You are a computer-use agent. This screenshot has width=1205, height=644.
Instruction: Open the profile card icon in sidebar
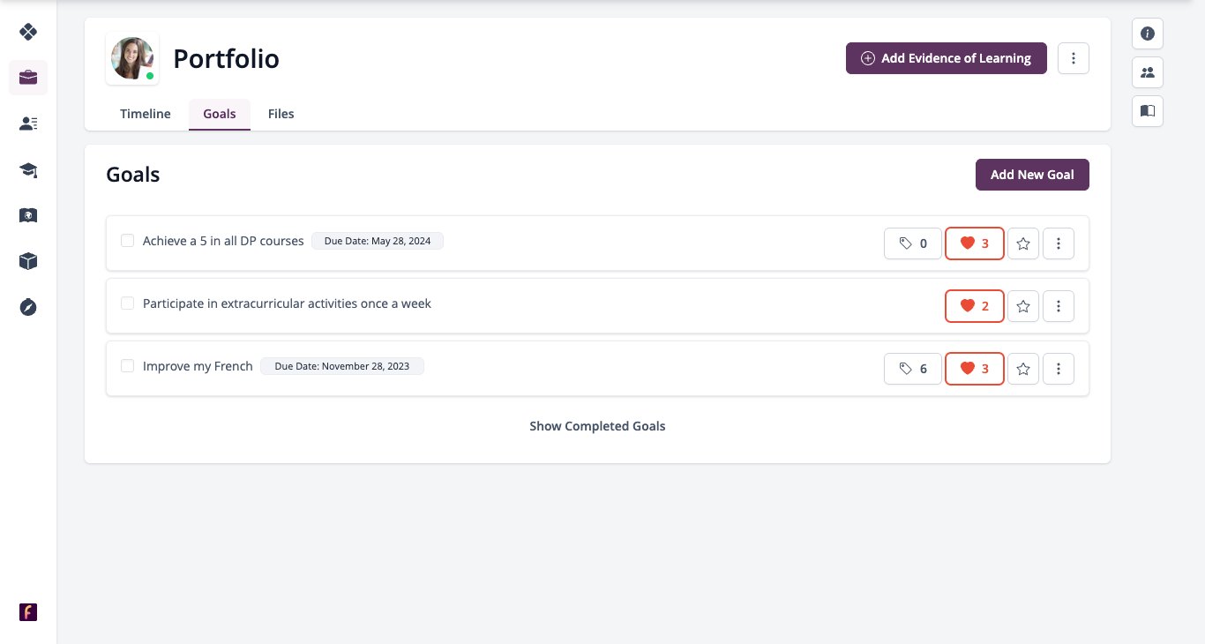28,124
